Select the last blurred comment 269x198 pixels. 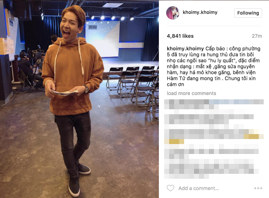pos(211,169)
